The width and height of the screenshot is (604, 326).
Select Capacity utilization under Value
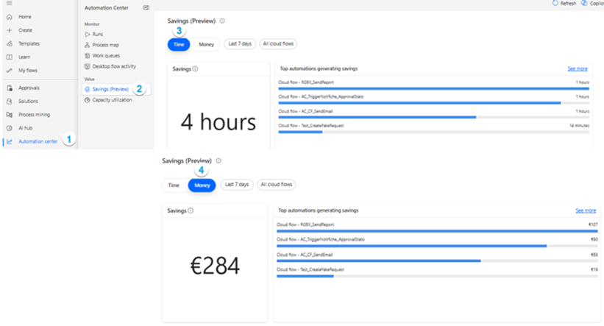[112, 99]
